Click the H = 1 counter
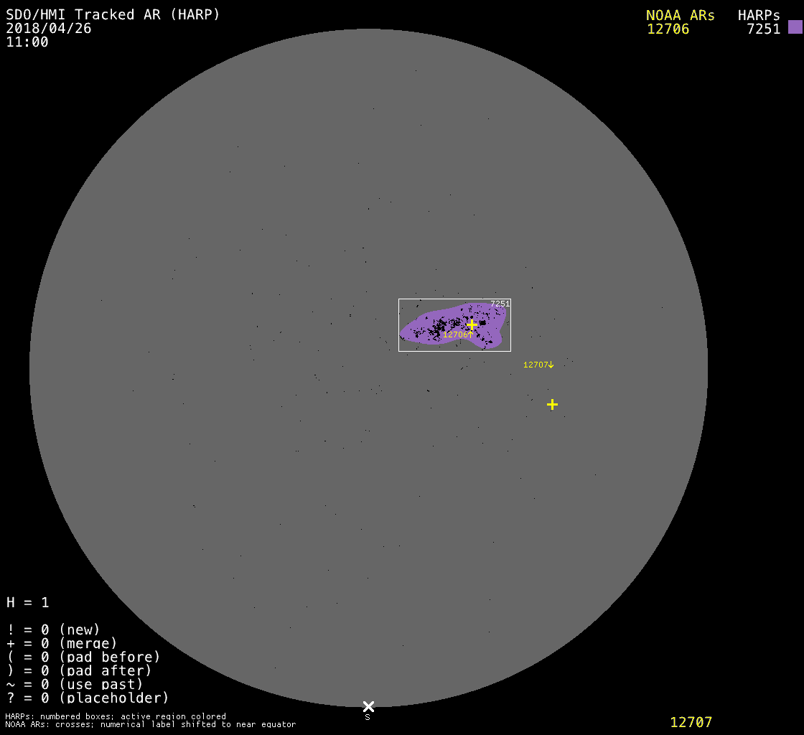The image size is (804, 735). click(x=28, y=602)
